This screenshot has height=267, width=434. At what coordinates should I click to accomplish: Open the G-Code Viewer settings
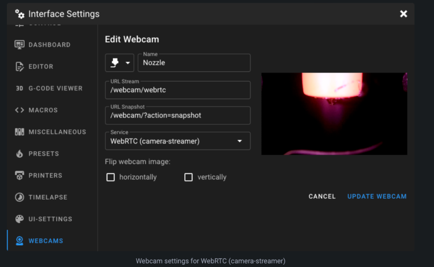click(x=19, y=88)
